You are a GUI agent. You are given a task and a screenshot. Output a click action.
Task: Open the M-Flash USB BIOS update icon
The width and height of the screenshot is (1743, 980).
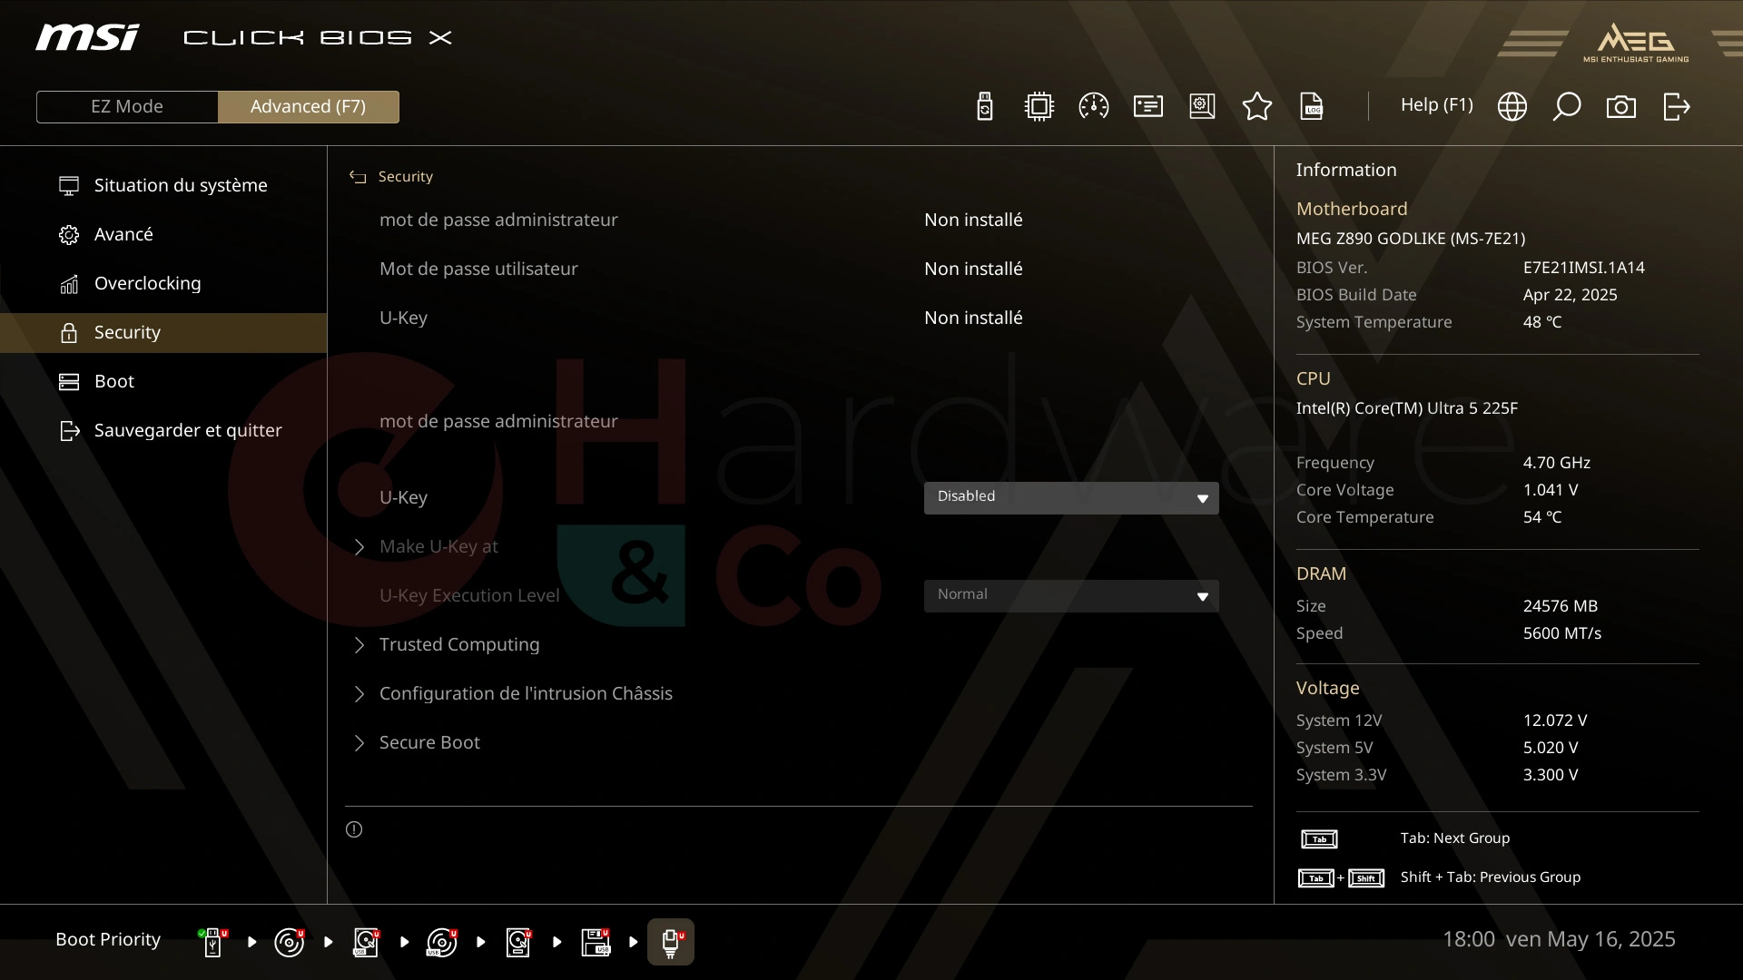point(985,106)
